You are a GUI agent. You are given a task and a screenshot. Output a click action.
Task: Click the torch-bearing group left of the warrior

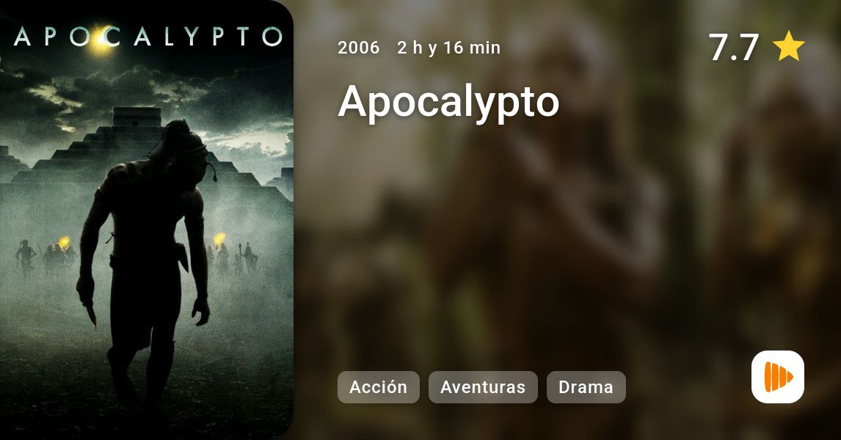(47, 257)
